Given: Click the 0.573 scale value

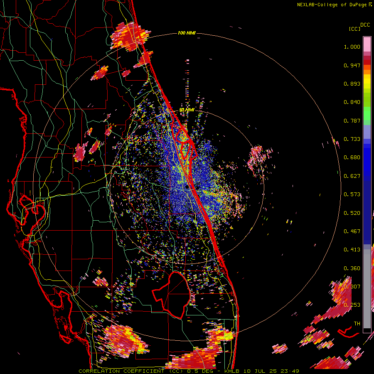Looking at the screenshot, I should [x=352, y=194].
